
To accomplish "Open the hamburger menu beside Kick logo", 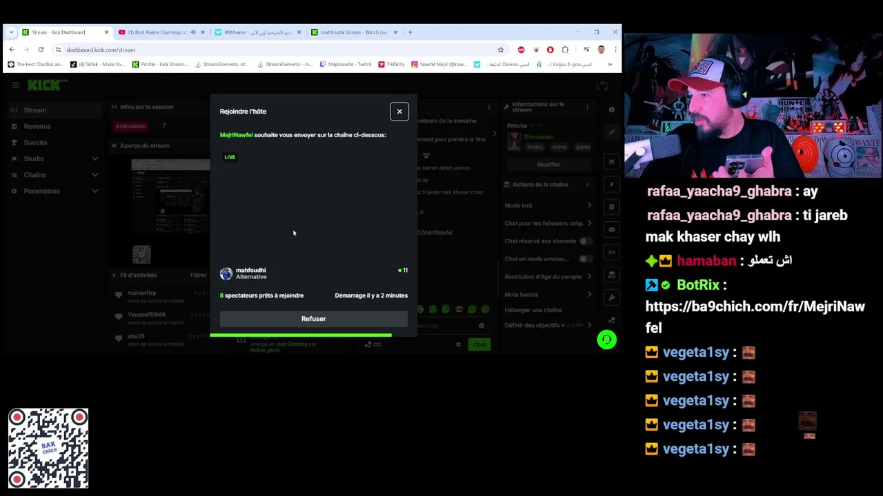I will tap(15, 85).
